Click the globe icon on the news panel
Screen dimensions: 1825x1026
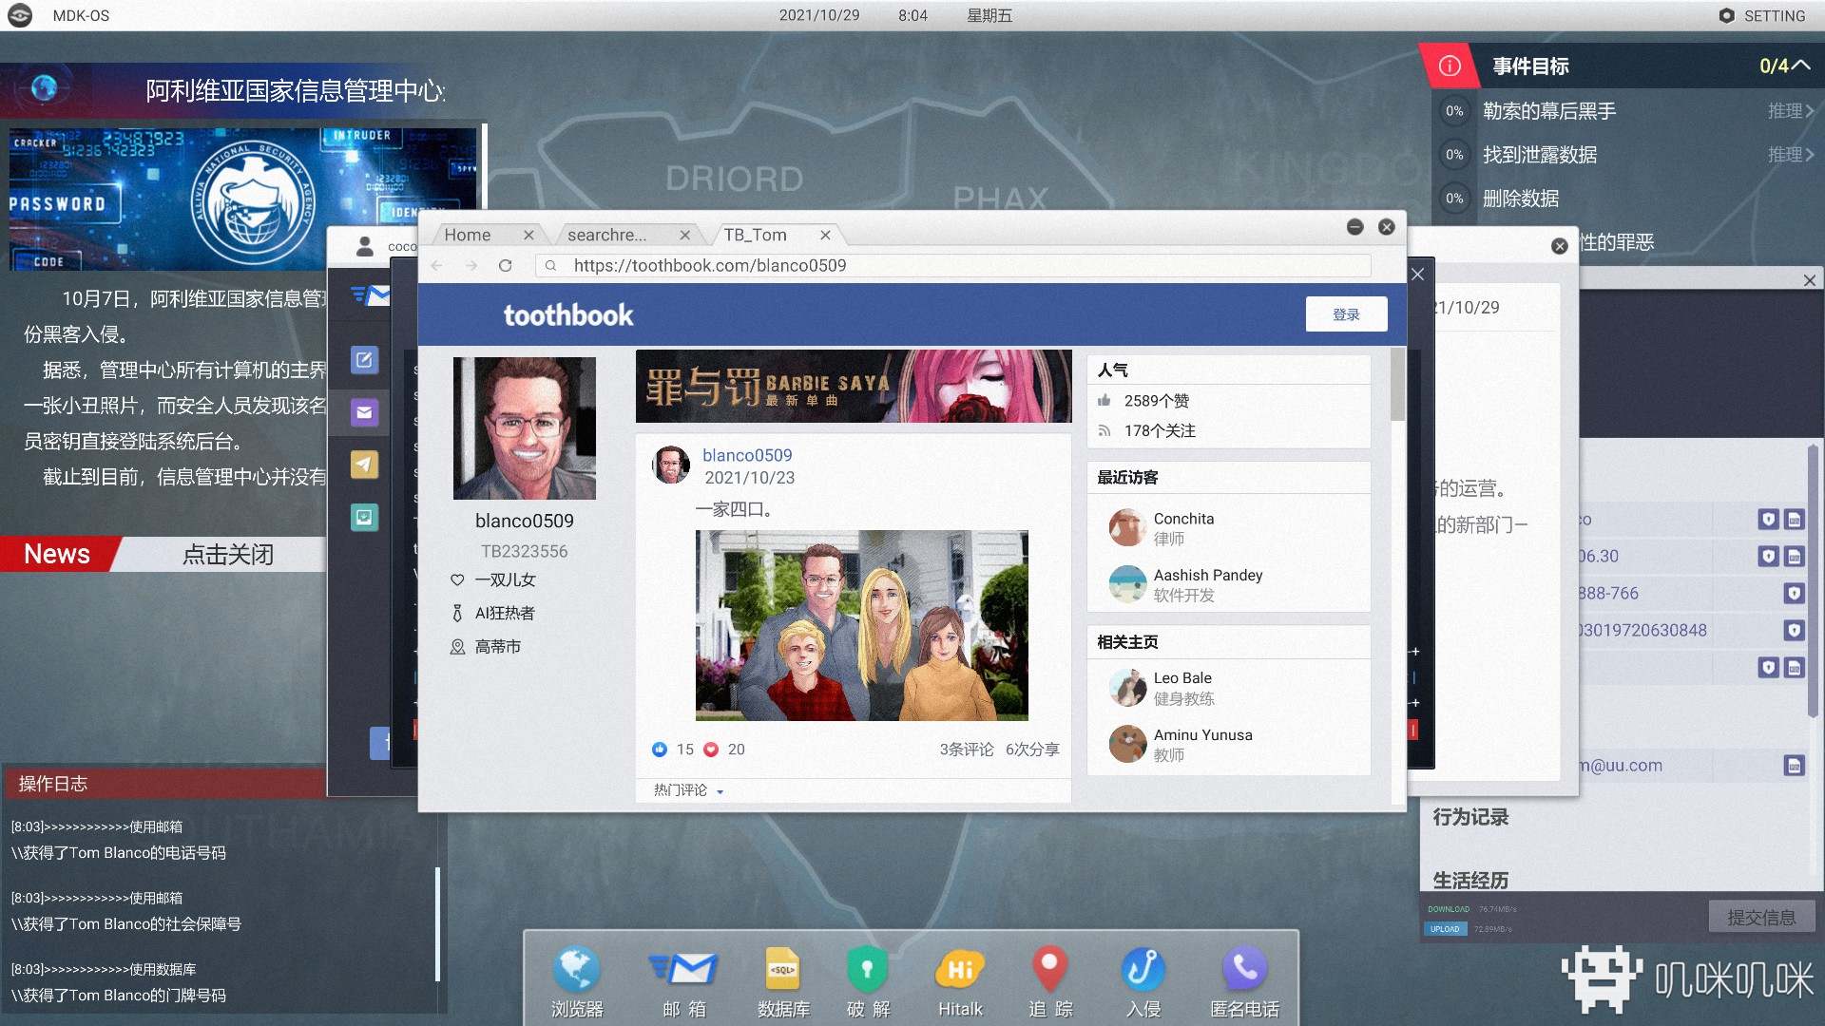(x=44, y=87)
